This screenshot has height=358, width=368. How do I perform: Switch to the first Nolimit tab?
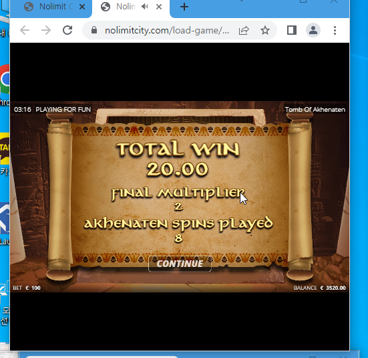pos(51,7)
